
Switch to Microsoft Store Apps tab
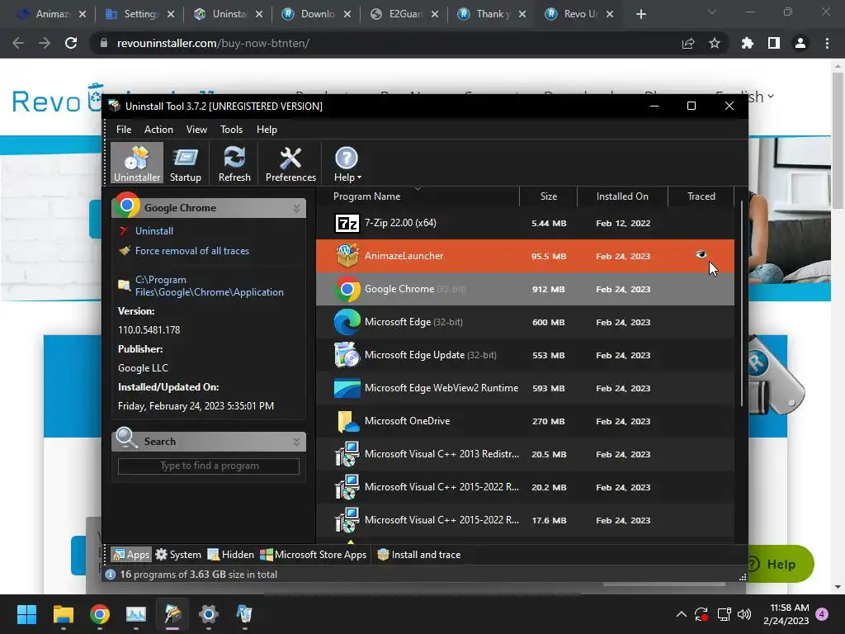click(x=313, y=555)
